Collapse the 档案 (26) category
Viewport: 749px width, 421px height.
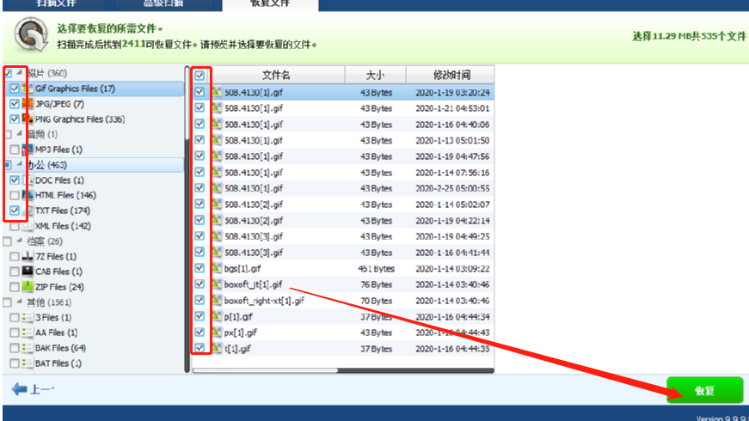tap(20, 241)
